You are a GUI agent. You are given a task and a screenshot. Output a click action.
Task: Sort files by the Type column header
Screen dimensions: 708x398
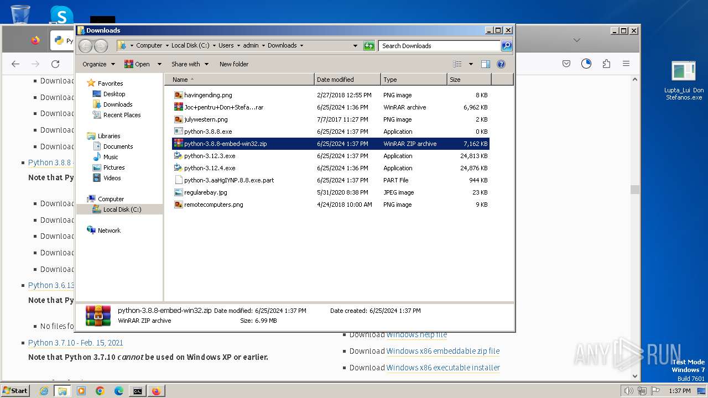pos(414,80)
